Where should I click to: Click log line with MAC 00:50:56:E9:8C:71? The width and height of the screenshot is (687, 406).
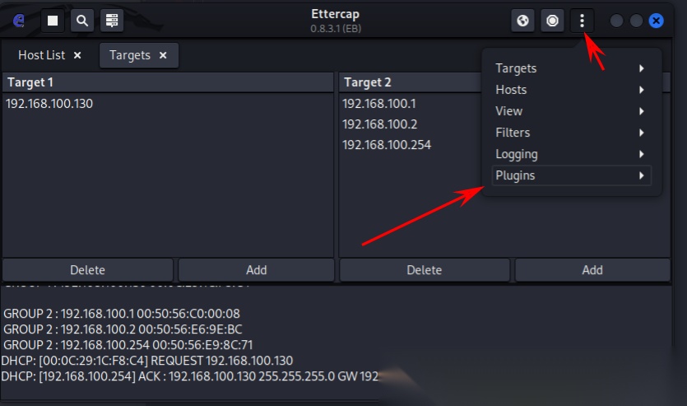pos(128,345)
